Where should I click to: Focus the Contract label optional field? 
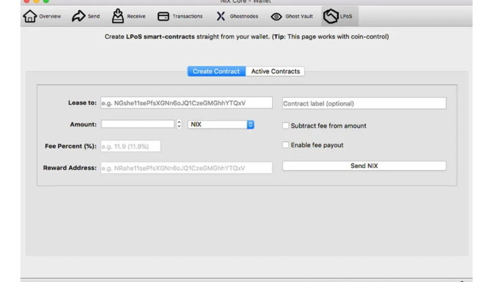coord(364,104)
